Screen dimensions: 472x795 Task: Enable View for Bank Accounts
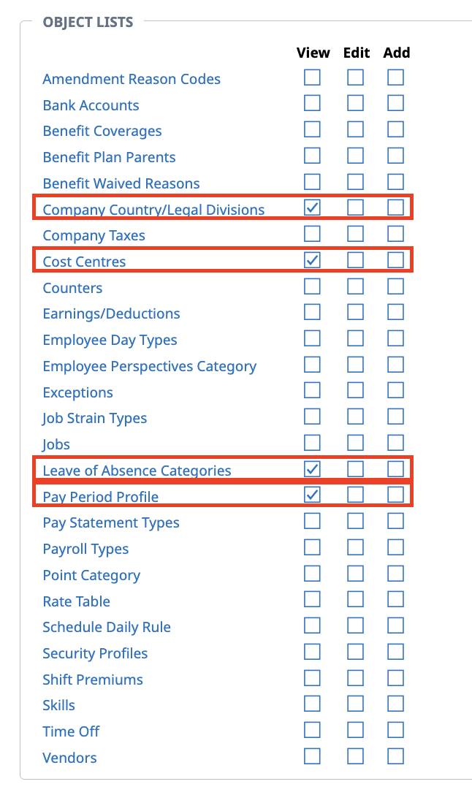click(312, 103)
